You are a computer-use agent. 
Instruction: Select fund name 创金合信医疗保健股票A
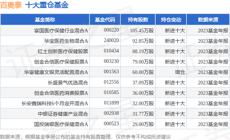61,62
